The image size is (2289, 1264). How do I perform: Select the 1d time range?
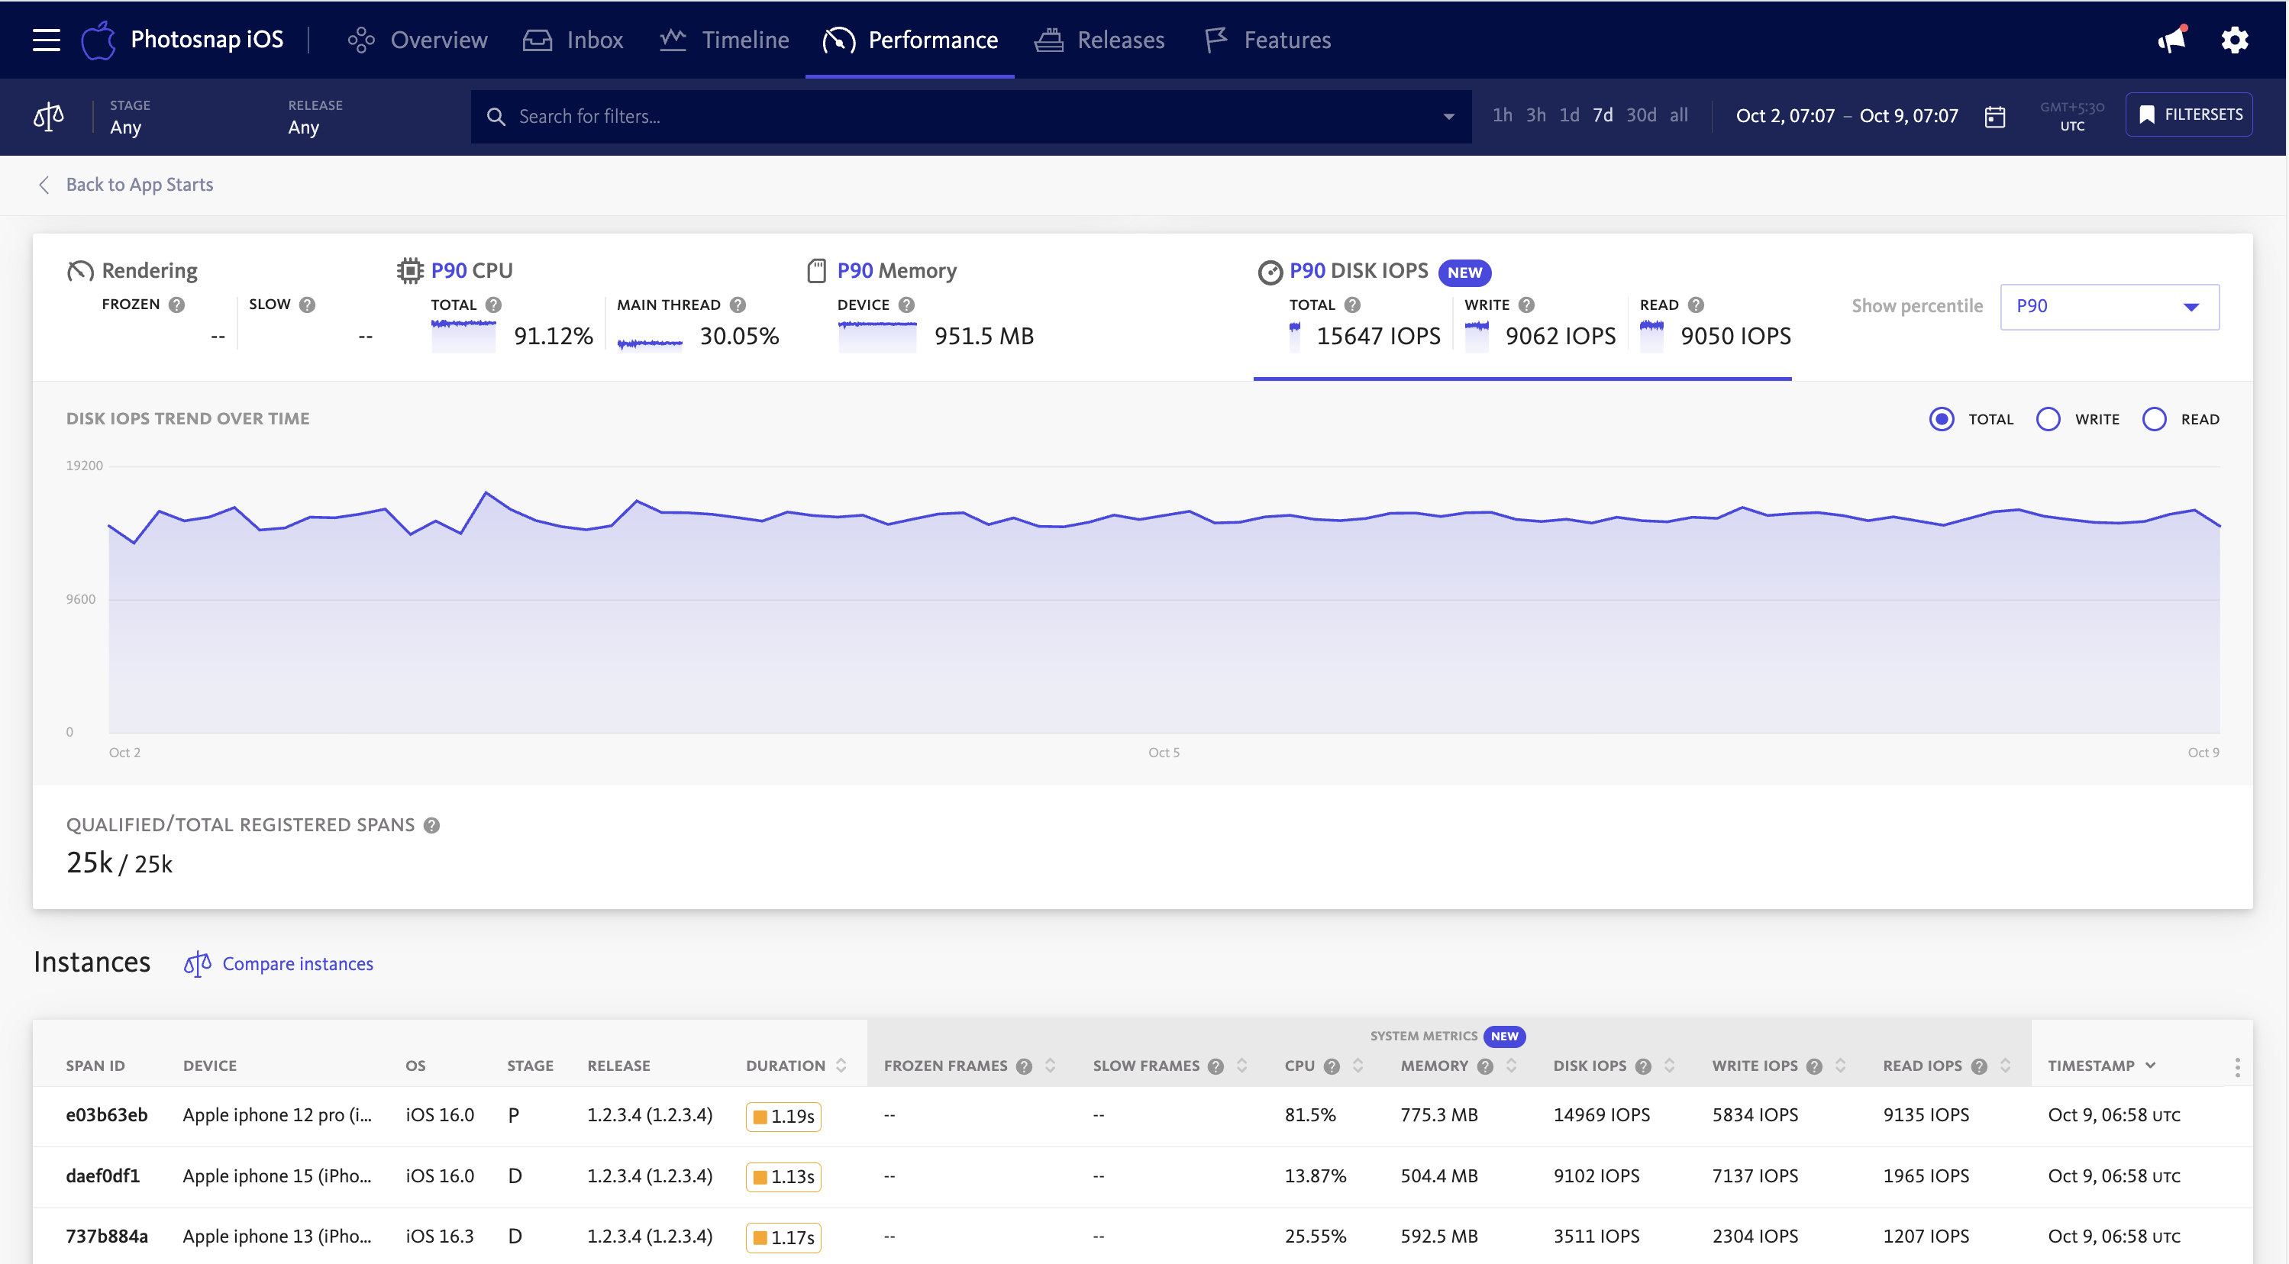tap(1569, 115)
